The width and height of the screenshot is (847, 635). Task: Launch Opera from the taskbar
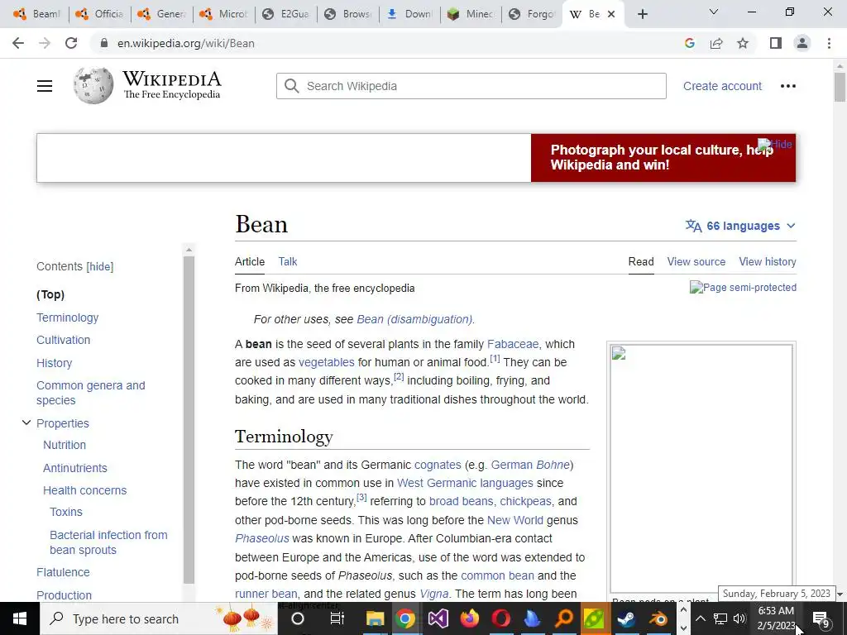(500, 618)
